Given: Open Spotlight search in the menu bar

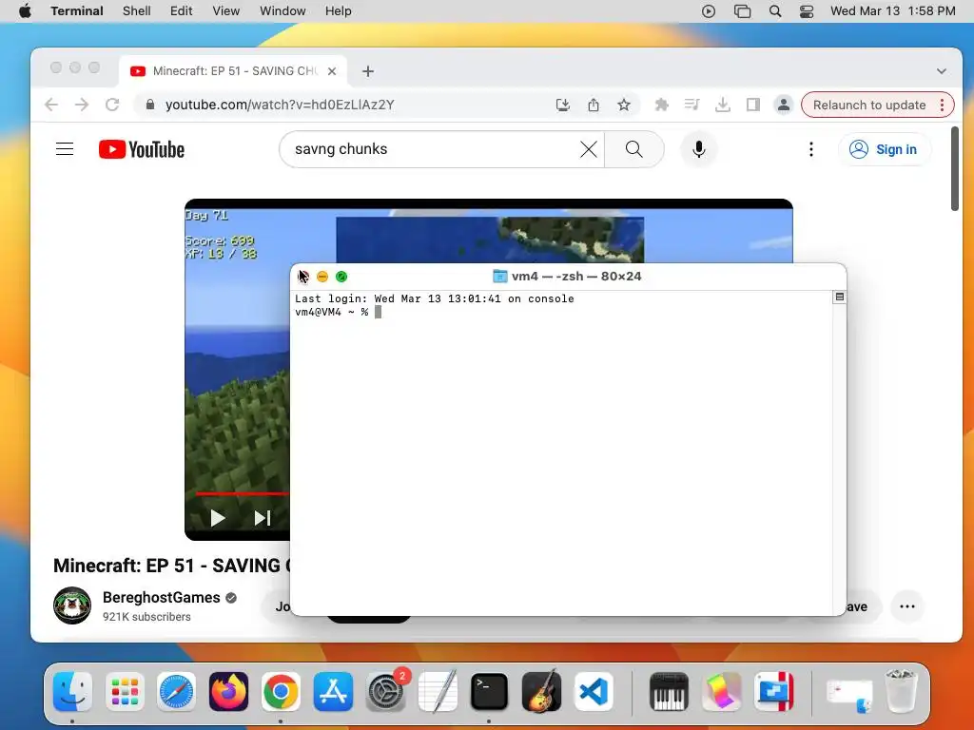Looking at the screenshot, I should coord(775,11).
